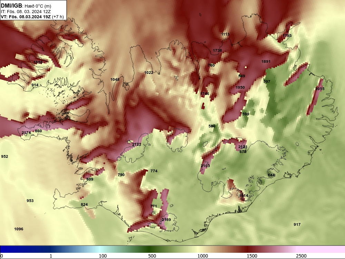
Task: Click the map value 644
Action: coord(271,175)
